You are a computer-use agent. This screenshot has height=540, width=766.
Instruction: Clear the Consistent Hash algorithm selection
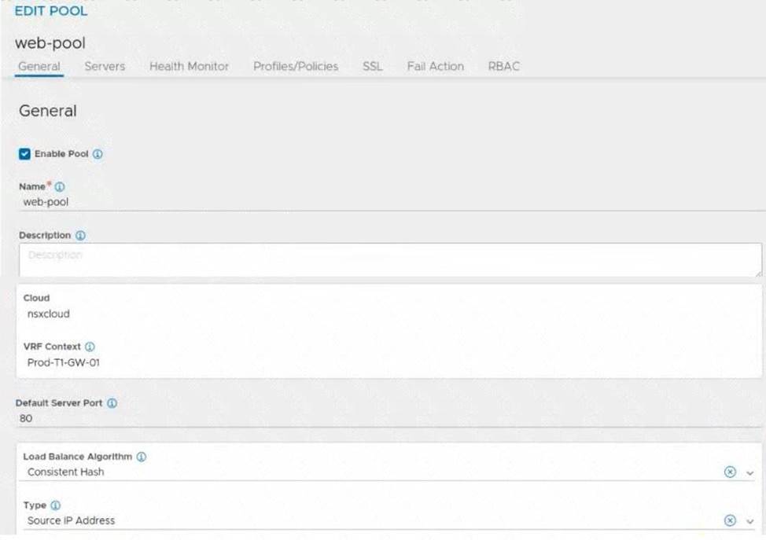click(729, 472)
